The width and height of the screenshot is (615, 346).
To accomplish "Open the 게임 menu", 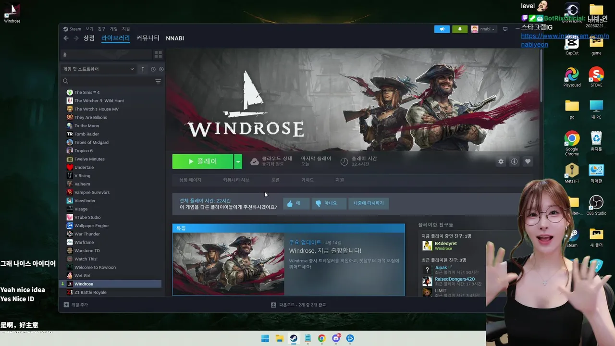I will 114,29.
